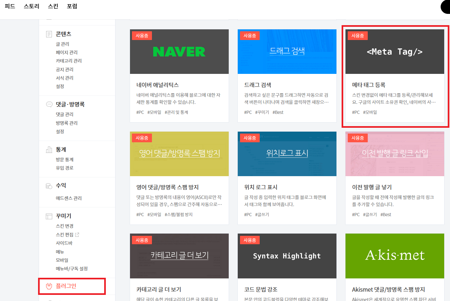Viewport: 450px width, 301px height.
Task: Go to 공지 관리
Action: pyautogui.click(x=65, y=69)
